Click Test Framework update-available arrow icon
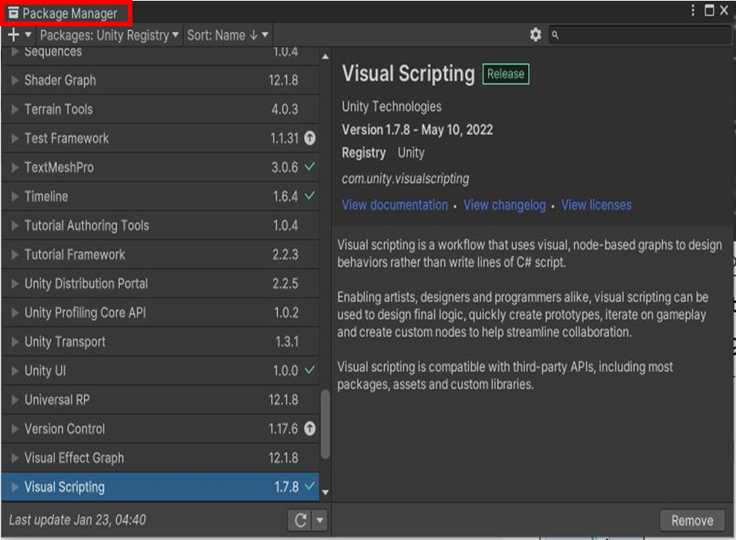 (309, 138)
